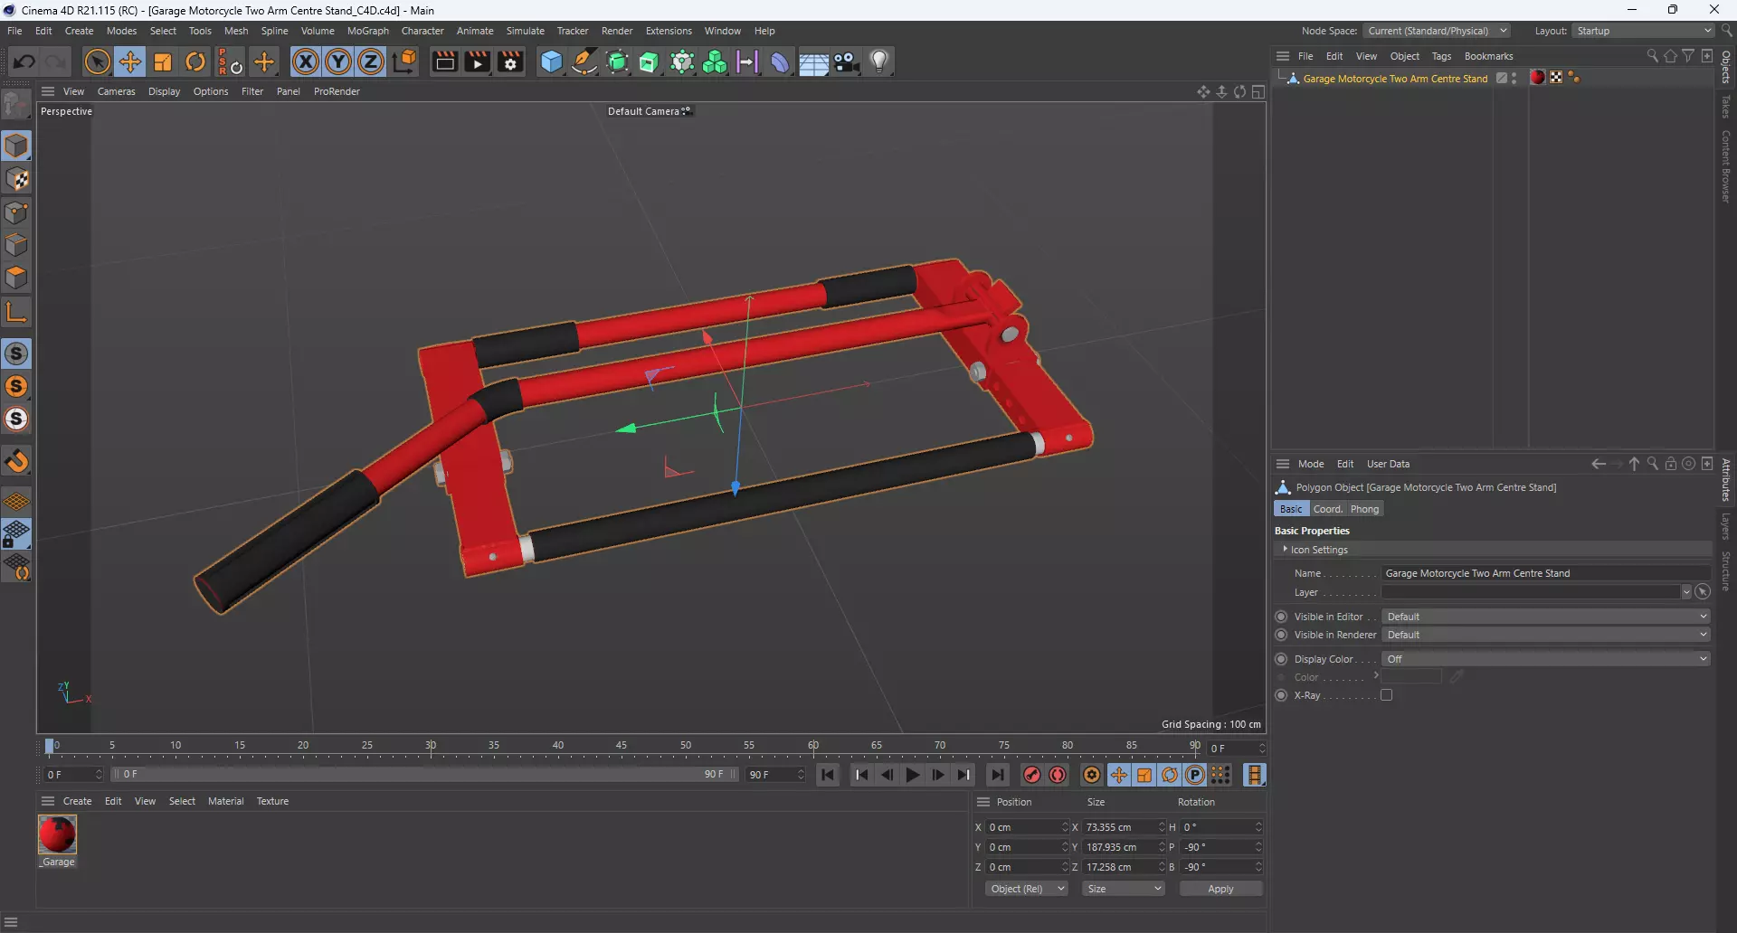Toggle Autokeying button
This screenshot has width=1737, height=933.
pyautogui.click(x=1058, y=775)
